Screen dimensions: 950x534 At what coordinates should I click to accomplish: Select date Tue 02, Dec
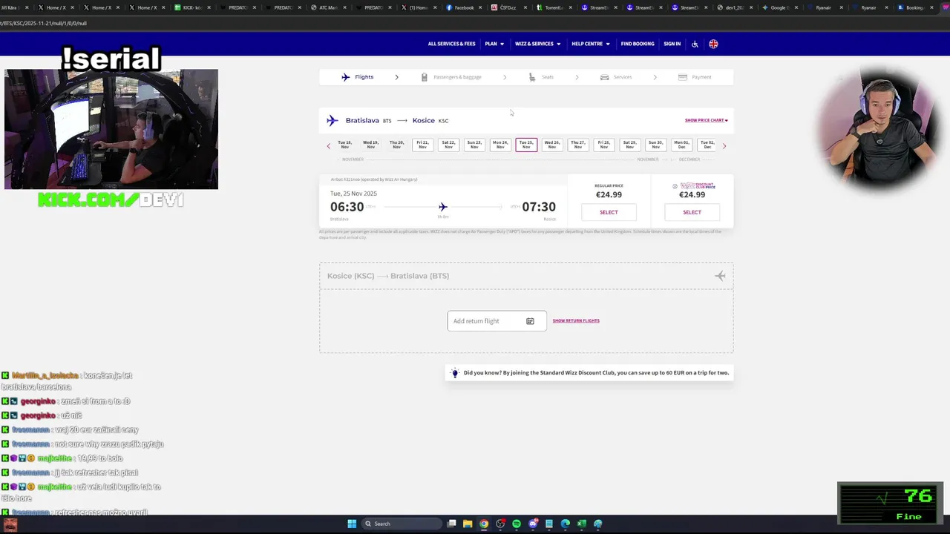(x=707, y=145)
